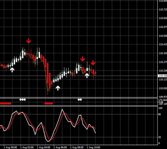This screenshot has width=167, height=149.
Task: Select the 1 Aug 06:00 time label
Action: 60,147
